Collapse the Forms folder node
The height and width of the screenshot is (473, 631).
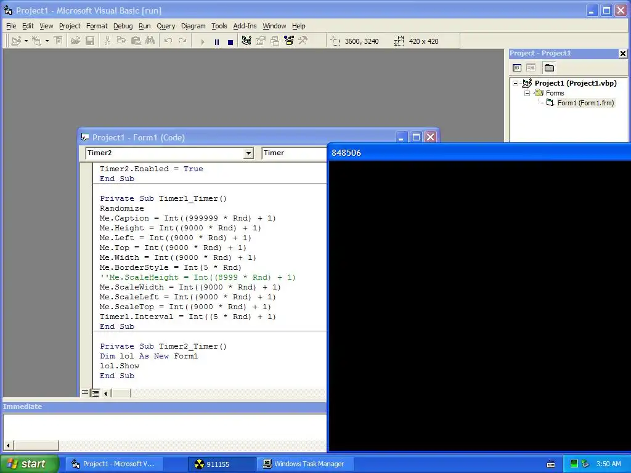point(527,93)
